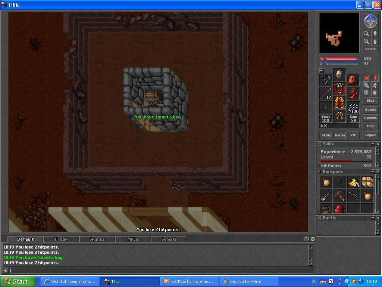Open the ignore list button in chat
This screenshot has width=382, height=287.
pos(313,239)
